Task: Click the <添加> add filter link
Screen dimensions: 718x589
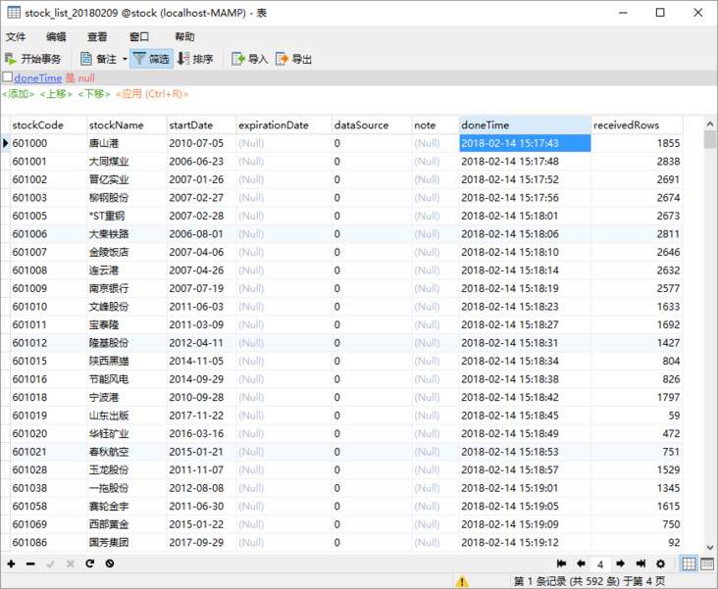Action: [19, 94]
